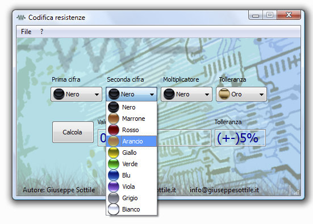Click the resistor app icon in title bar
This screenshot has height=224, width=313.
21,18
